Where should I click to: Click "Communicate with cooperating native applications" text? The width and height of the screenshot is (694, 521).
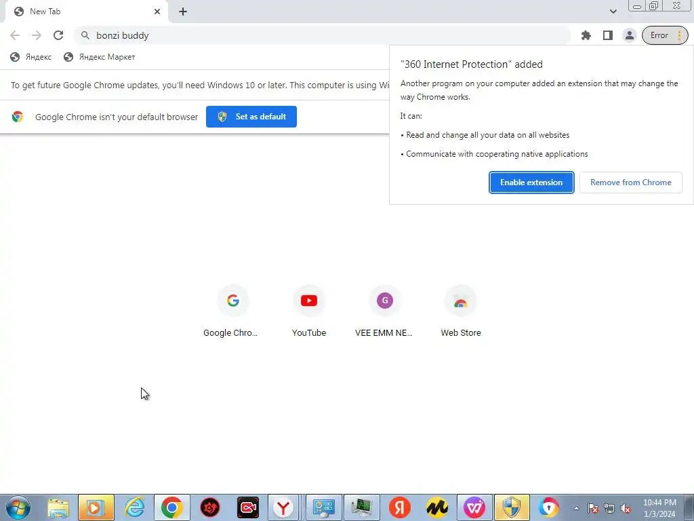tap(497, 154)
